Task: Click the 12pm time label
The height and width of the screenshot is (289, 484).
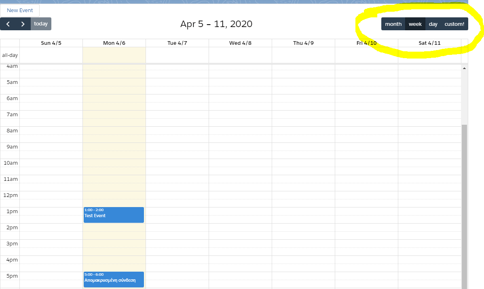Action: [11, 195]
